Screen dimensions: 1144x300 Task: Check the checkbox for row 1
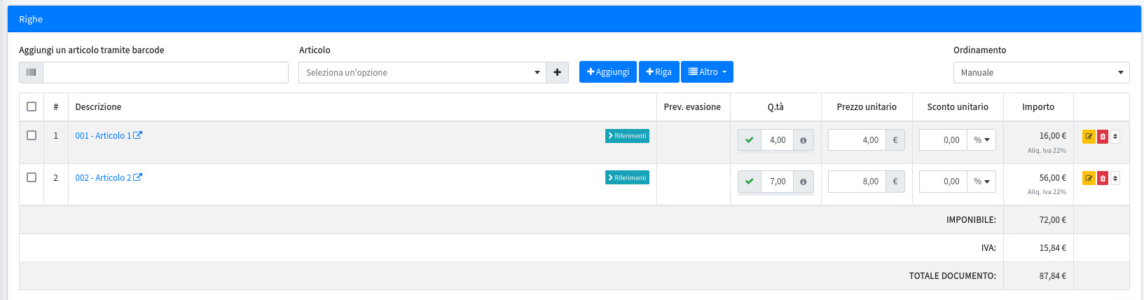pos(32,135)
